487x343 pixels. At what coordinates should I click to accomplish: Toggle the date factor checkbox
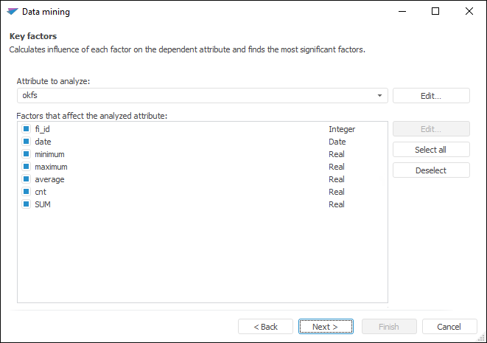point(26,142)
